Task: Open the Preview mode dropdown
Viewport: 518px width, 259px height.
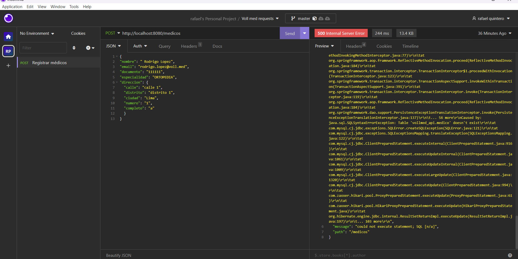Action: [324, 46]
